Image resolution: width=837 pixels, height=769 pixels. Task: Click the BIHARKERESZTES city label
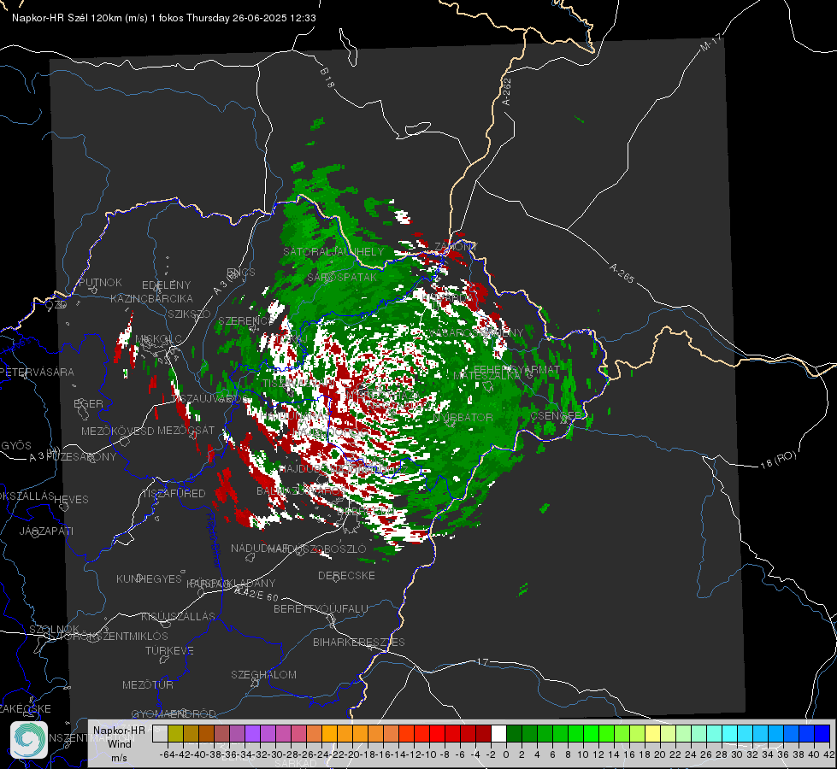point(359,642)
